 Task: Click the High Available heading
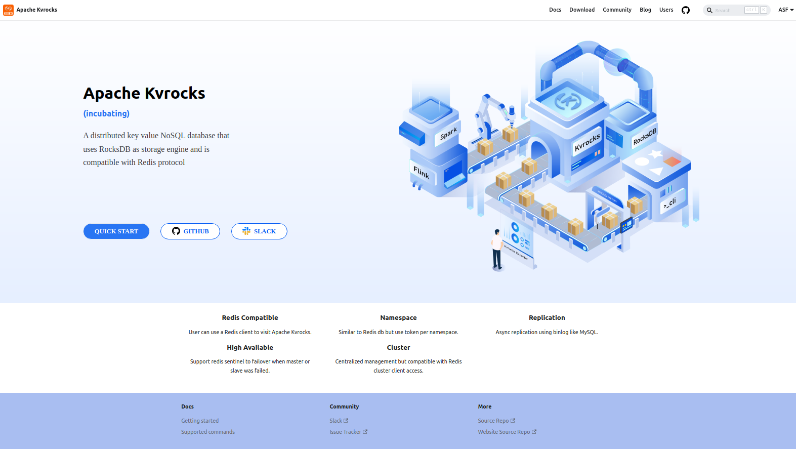point(250,348)
